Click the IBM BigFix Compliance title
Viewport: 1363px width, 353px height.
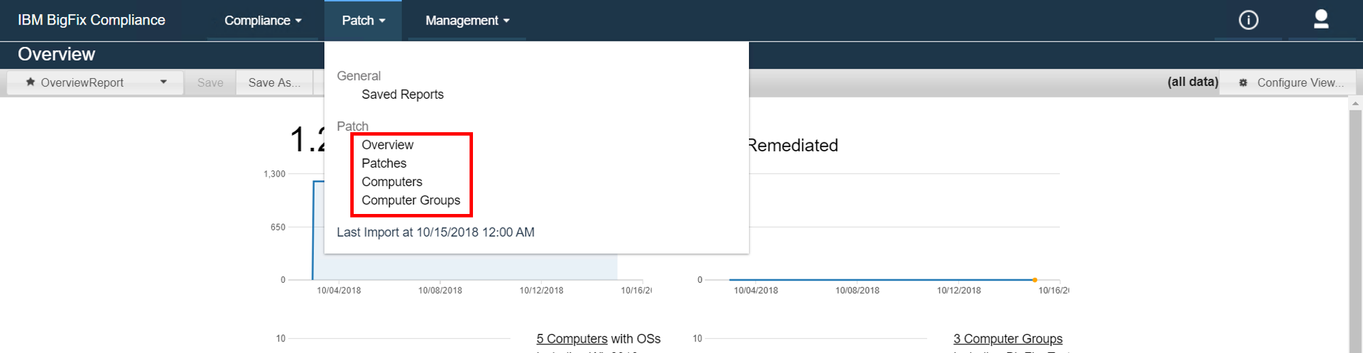(91, 20)
